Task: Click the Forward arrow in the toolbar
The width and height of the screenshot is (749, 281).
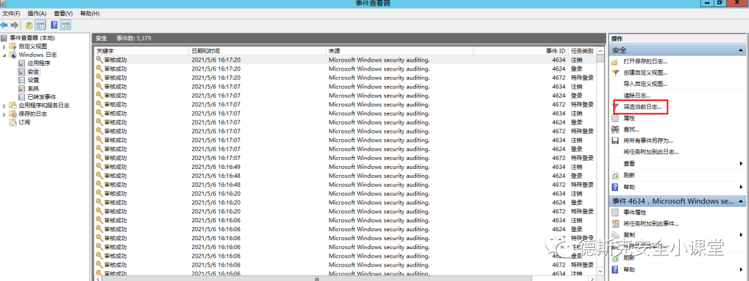Action: click(x=15, y=25)
